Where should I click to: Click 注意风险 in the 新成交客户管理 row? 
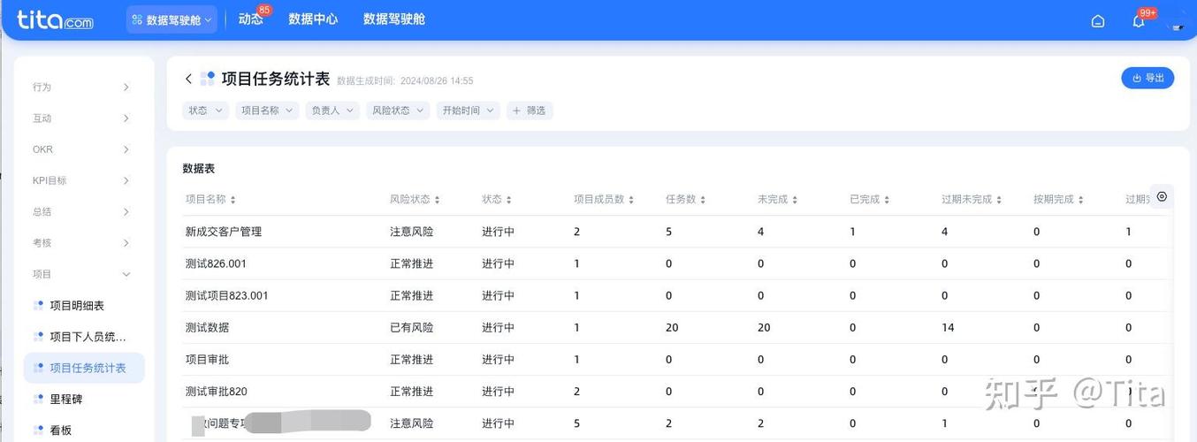point(412,232)
